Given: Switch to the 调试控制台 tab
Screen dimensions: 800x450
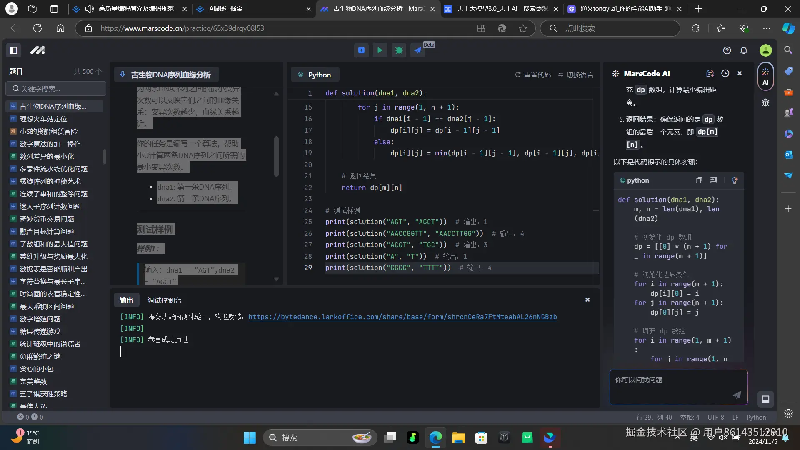Looking at the screenshot, I should pyautogui.click(x=165, y=300).
